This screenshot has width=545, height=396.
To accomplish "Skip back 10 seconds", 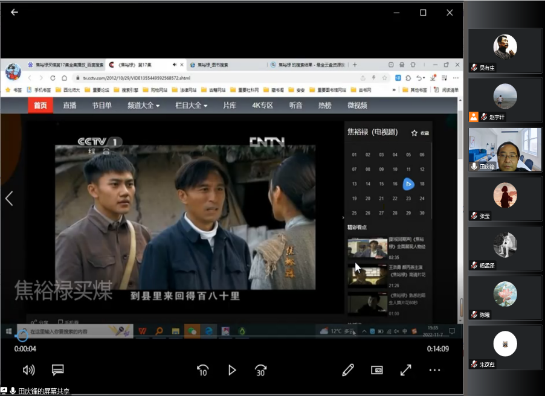I will 203,369.
